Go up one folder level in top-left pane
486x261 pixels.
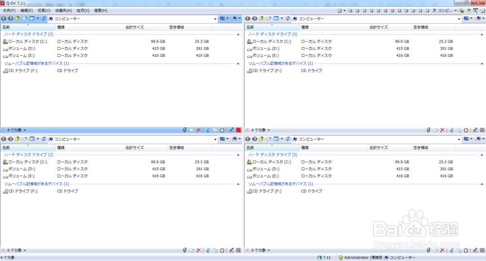click(x=17, y=18)
